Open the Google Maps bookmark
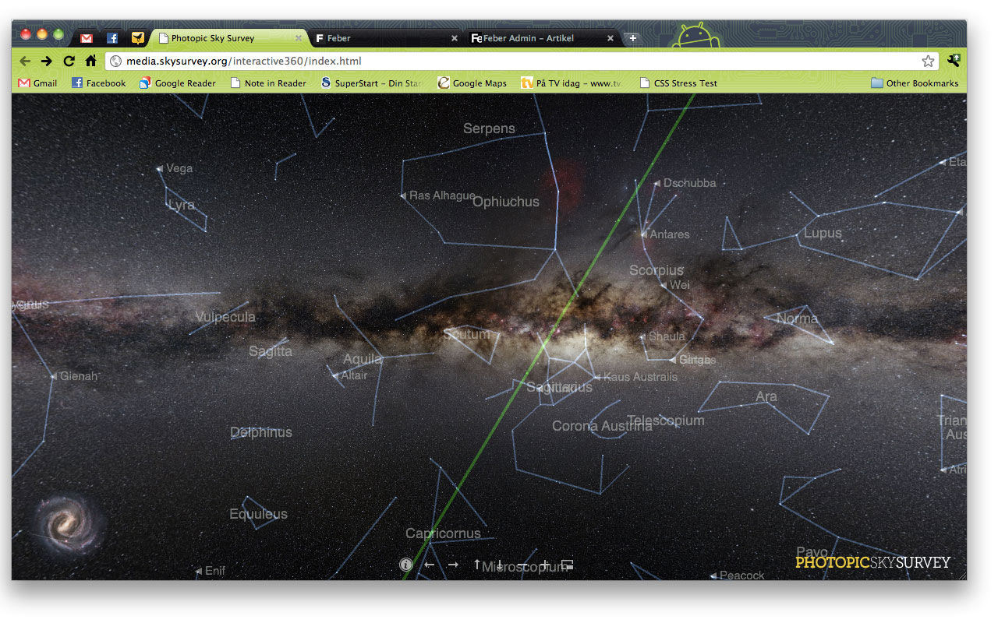998x623 pixels. pos(472,83)
